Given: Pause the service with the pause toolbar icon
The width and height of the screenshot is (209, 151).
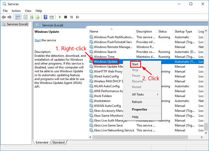Looking at the screenshot, I should pos(72,17).
